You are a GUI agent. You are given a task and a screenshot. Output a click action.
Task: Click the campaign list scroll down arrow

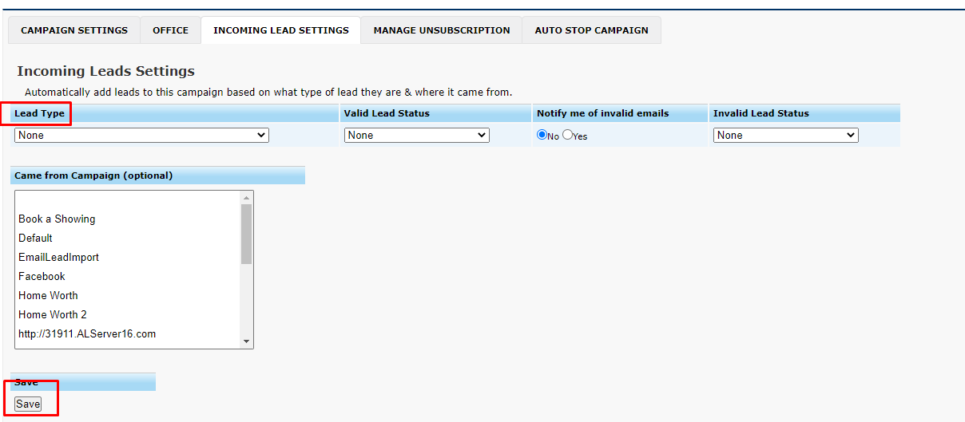pyautogui.click(x=247, y=341)
